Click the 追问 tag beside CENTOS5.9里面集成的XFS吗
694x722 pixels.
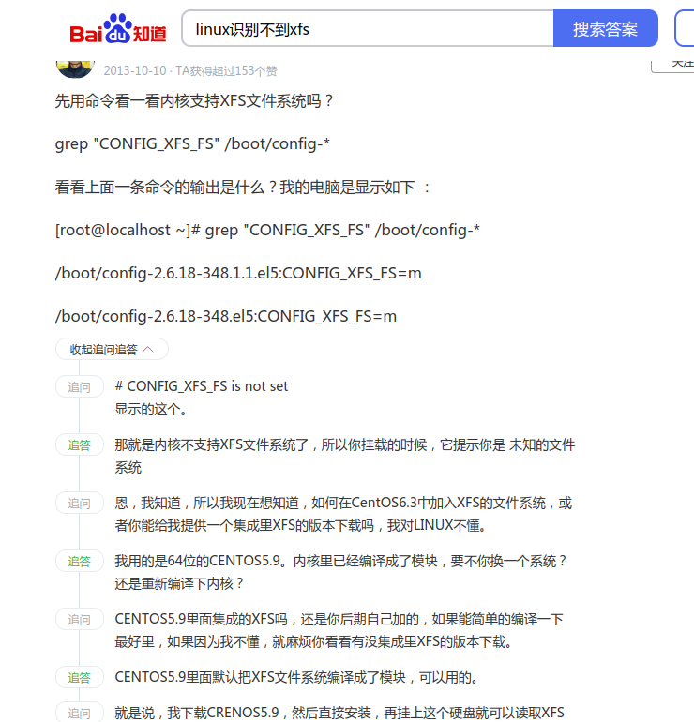click(79, 619)
